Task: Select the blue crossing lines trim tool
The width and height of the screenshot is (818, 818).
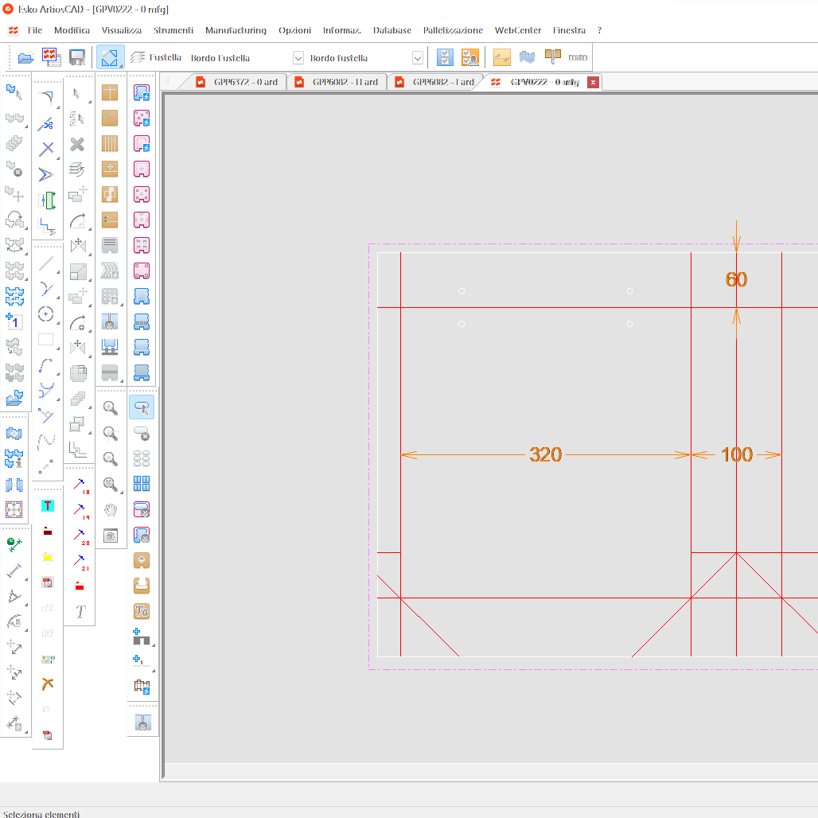Action: (46, 149)
